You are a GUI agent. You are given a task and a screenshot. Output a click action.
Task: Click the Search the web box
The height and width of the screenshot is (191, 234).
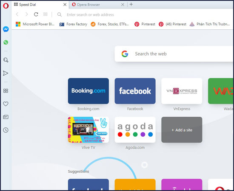174,54
